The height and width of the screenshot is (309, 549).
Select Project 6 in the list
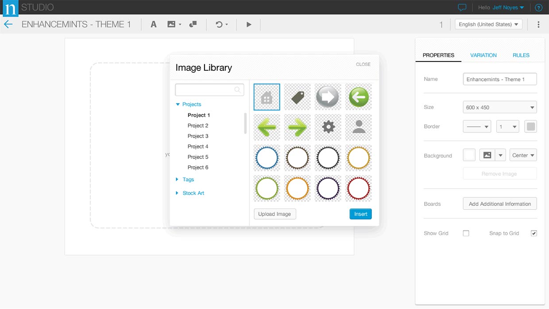(198, 167)
